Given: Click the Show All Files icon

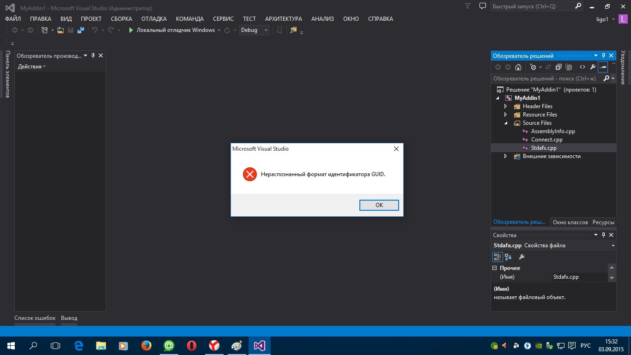Looking at the screenshot, I should click(x=569, y=67).
